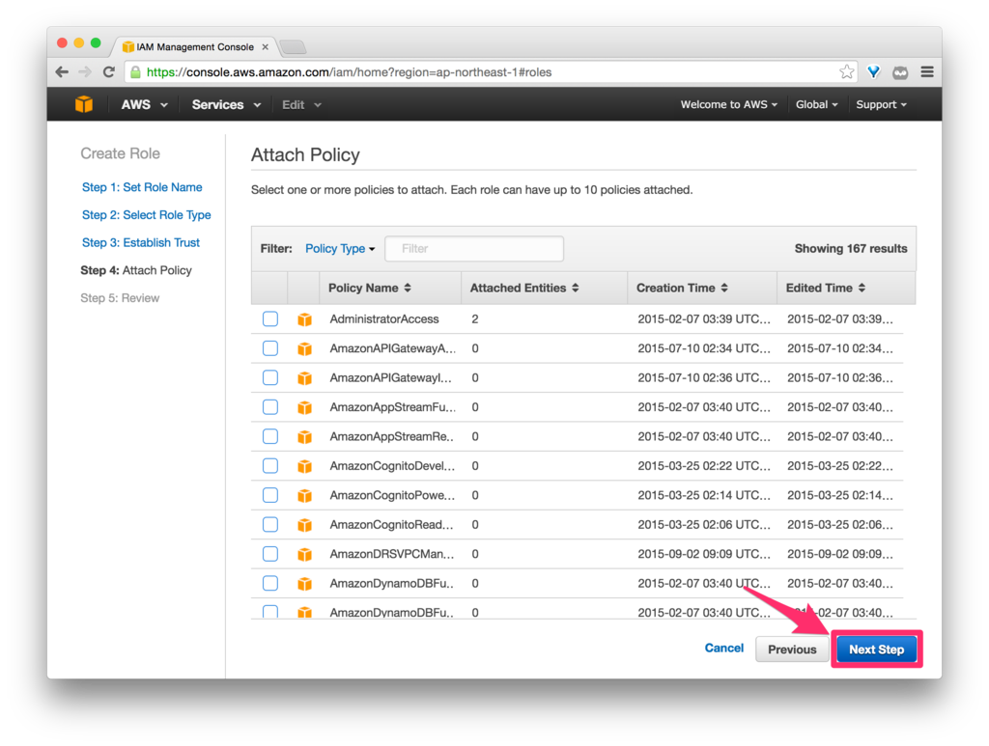Click the Showing 167 results text

pyautogui.click(x=851, y=249)
